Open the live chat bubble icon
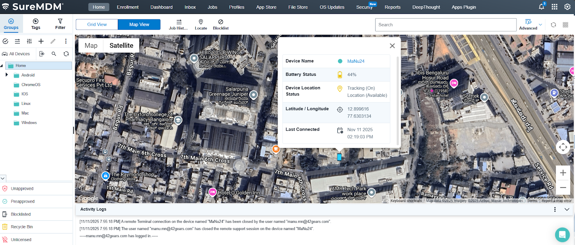 click(x=562, y=235)
